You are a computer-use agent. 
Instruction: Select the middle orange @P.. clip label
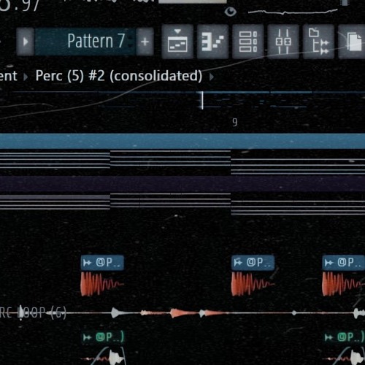tap(253, 263)
